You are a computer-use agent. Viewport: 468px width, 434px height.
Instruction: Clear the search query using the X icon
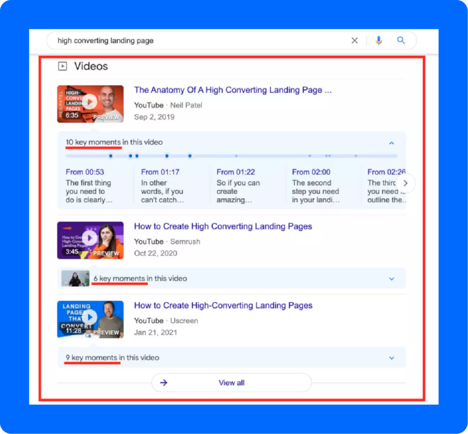point(354,40)
